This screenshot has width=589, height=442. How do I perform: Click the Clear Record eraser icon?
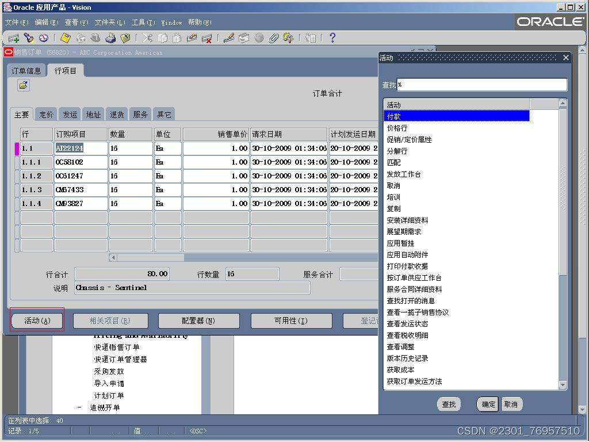192,38
